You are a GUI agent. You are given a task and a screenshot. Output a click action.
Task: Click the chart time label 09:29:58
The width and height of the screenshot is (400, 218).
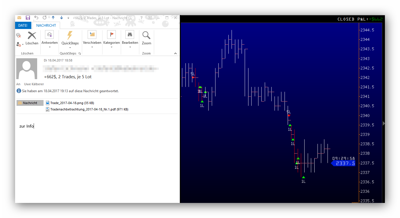[x=344, y=158]
